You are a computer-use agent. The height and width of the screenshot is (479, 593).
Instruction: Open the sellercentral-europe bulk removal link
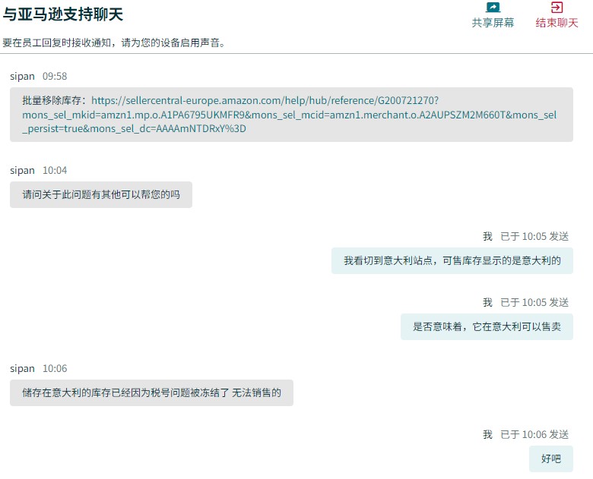290,115
